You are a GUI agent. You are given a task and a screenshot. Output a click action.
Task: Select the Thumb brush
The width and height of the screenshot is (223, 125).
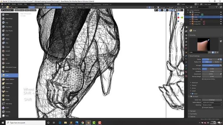click(x=10, y=87)
